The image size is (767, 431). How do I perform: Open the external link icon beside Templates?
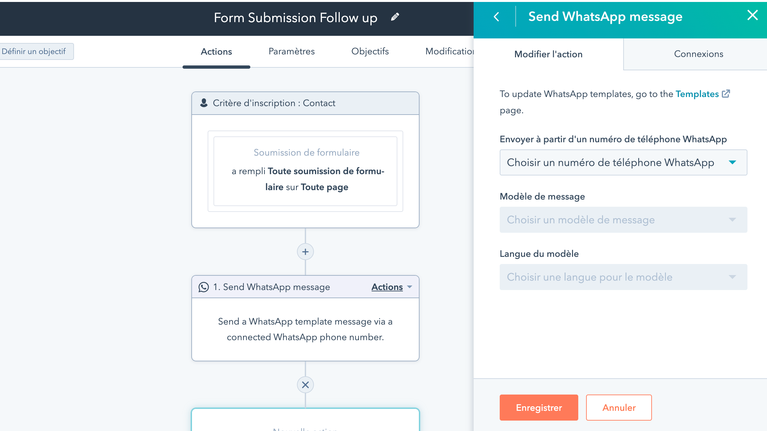(726, 93)
